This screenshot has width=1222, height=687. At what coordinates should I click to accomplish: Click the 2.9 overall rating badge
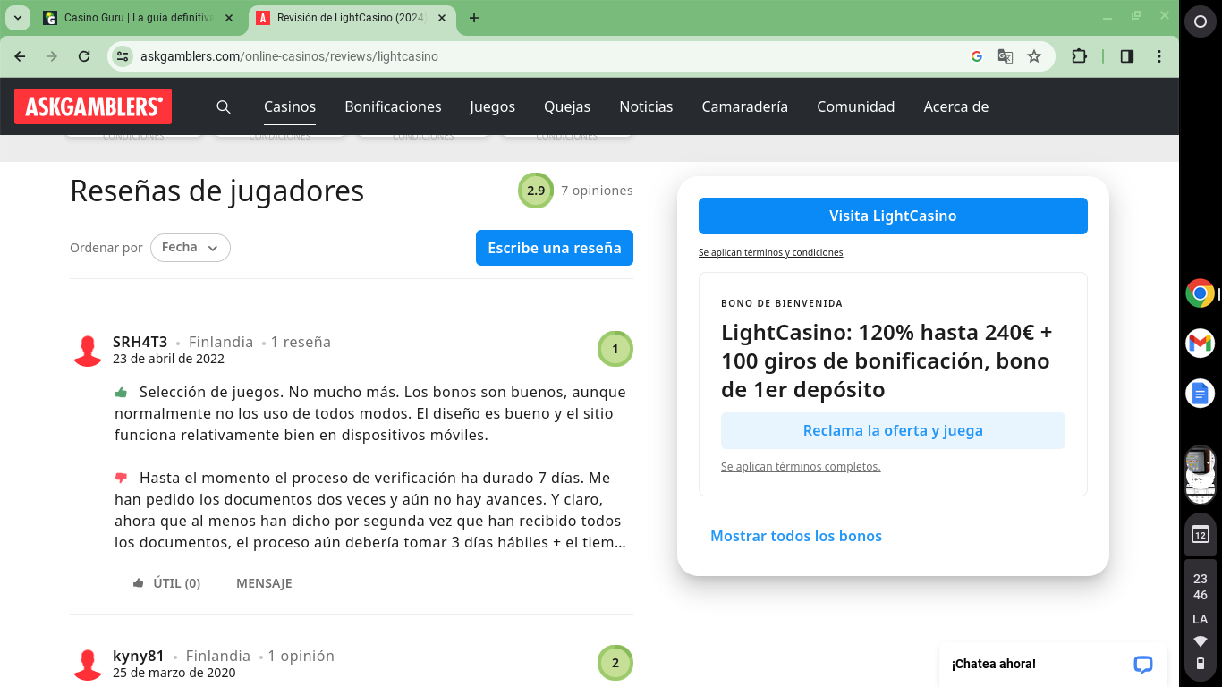[536, 191]
